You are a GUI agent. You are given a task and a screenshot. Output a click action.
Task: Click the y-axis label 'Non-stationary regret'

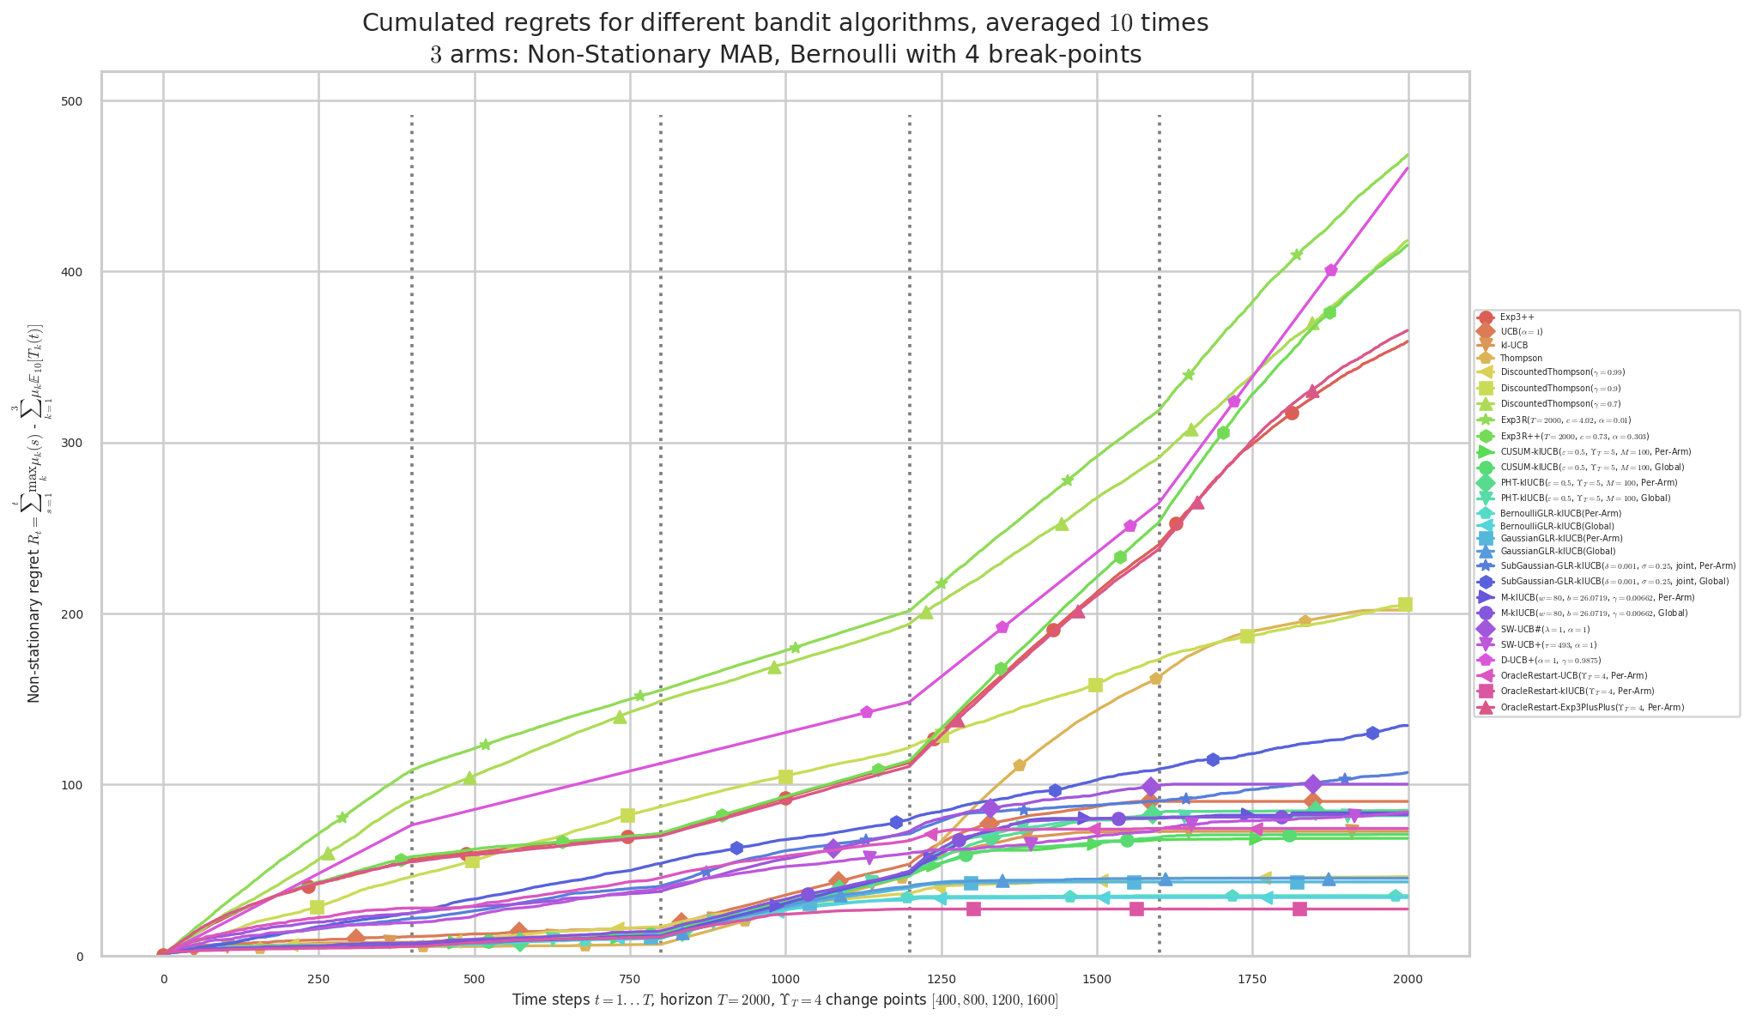coord(35,513)
